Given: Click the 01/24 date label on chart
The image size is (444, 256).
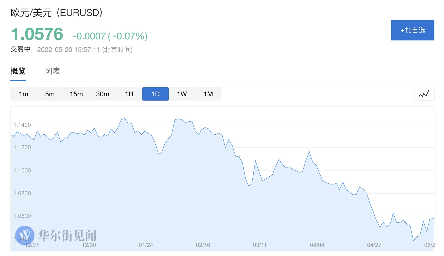Looking at the screenshot, I should [x=146, y=245].
